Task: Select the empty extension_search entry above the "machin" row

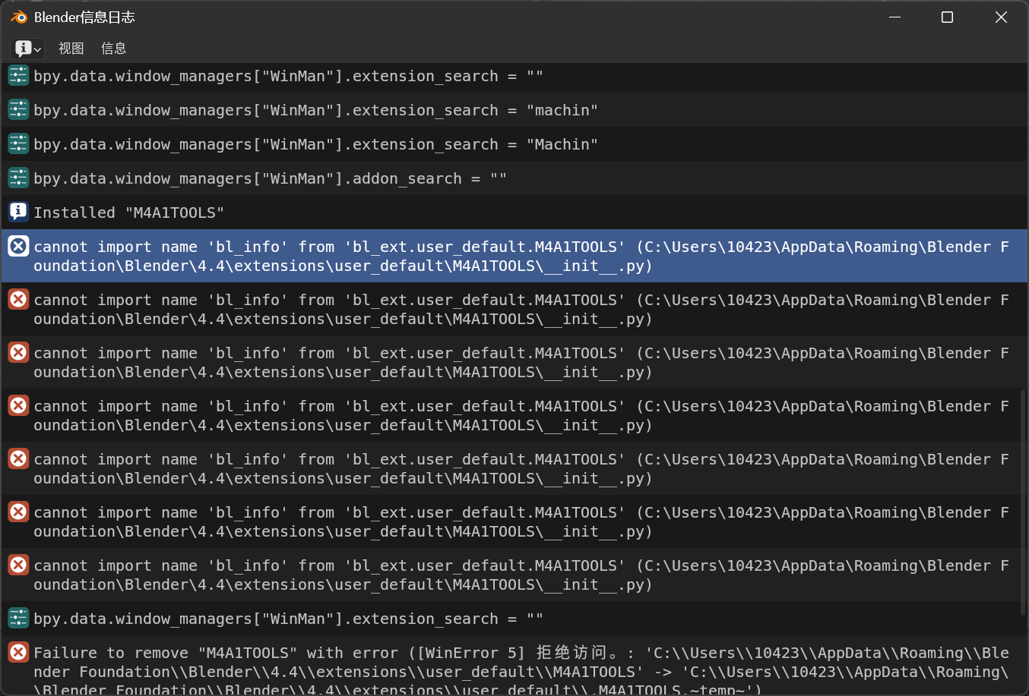Action: click(514, 76)
